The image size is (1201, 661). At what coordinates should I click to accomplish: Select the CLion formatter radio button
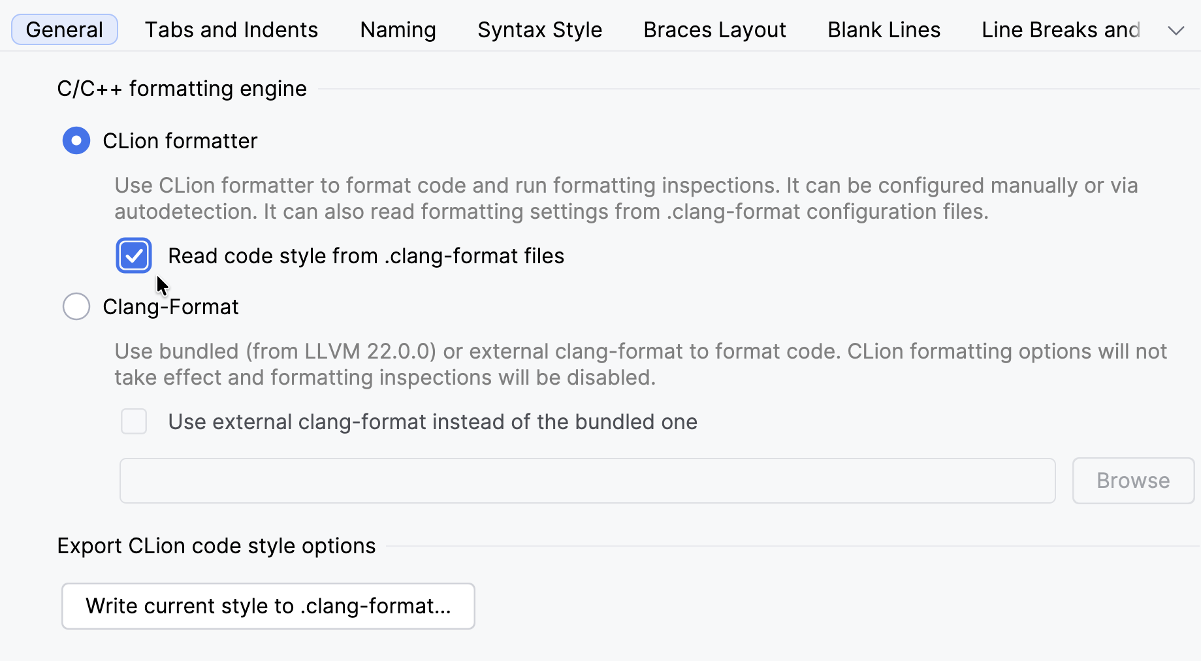point(76,140)
